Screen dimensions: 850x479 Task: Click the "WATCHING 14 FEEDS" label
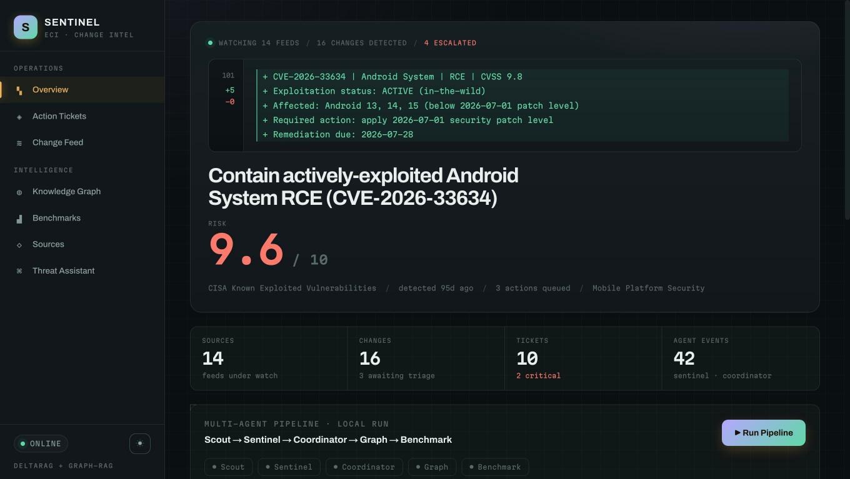259,43
